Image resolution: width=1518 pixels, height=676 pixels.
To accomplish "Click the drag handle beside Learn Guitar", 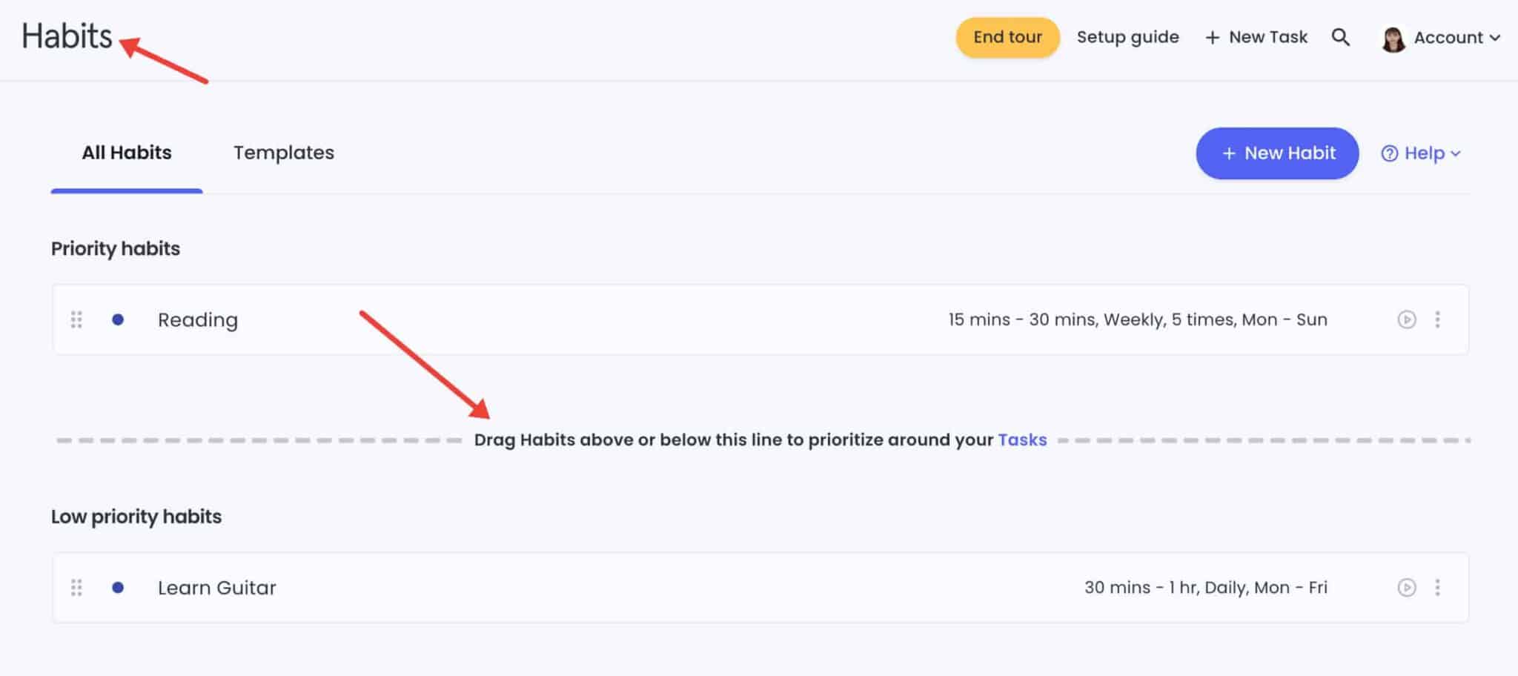I will tap(77, 587).
